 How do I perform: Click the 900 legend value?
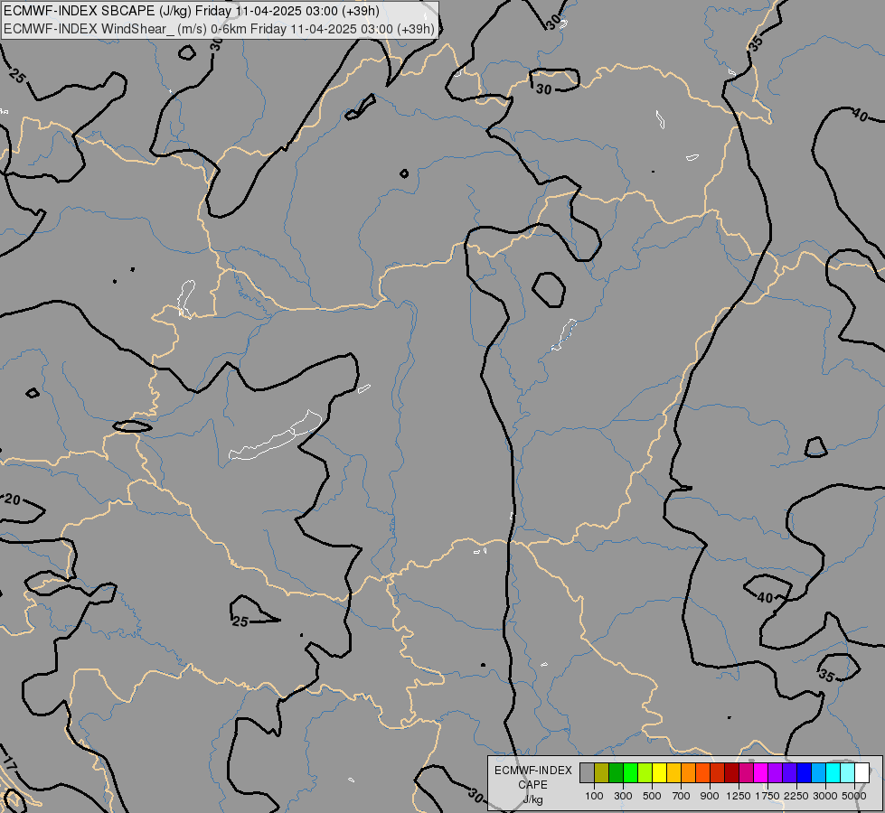(x=710, y=796)
